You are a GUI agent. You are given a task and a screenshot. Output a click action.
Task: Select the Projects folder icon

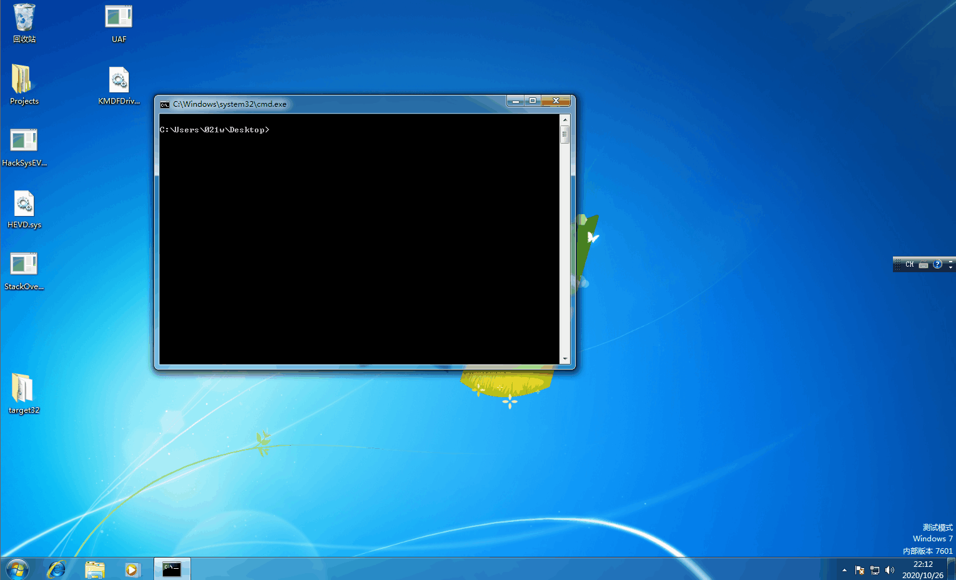24,84
